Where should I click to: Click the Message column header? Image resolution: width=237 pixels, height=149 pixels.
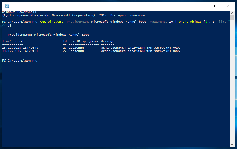coord(107,41)
